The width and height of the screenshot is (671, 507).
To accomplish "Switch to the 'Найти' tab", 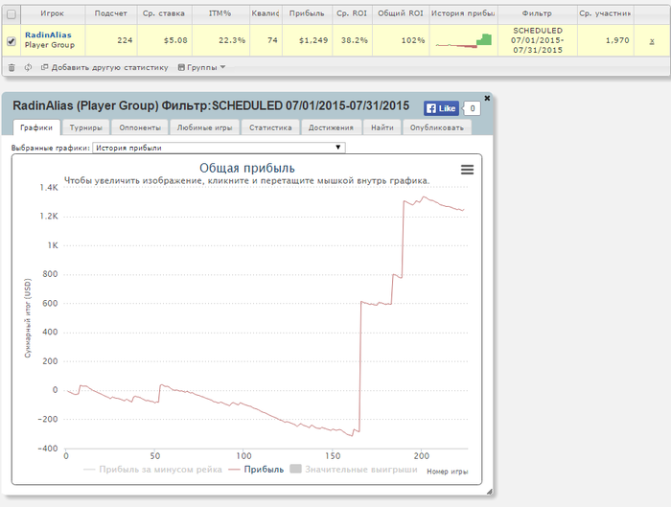I will 382,127.
